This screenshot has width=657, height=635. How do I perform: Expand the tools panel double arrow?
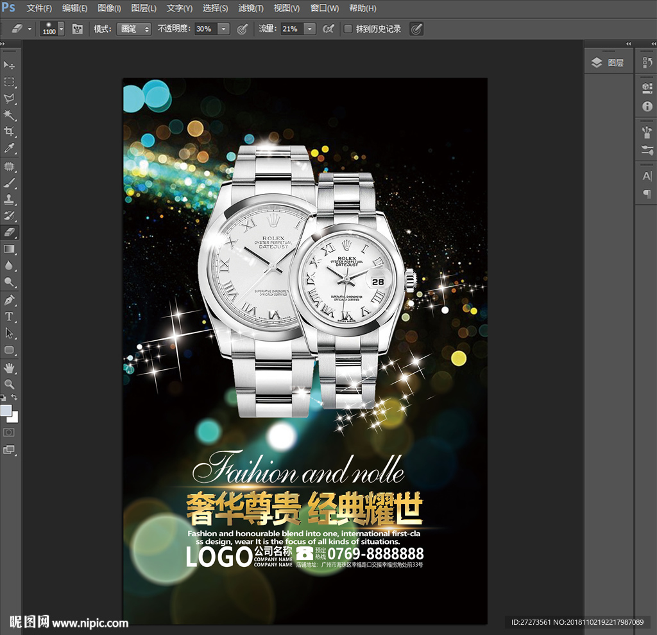[x=3, y=44]
